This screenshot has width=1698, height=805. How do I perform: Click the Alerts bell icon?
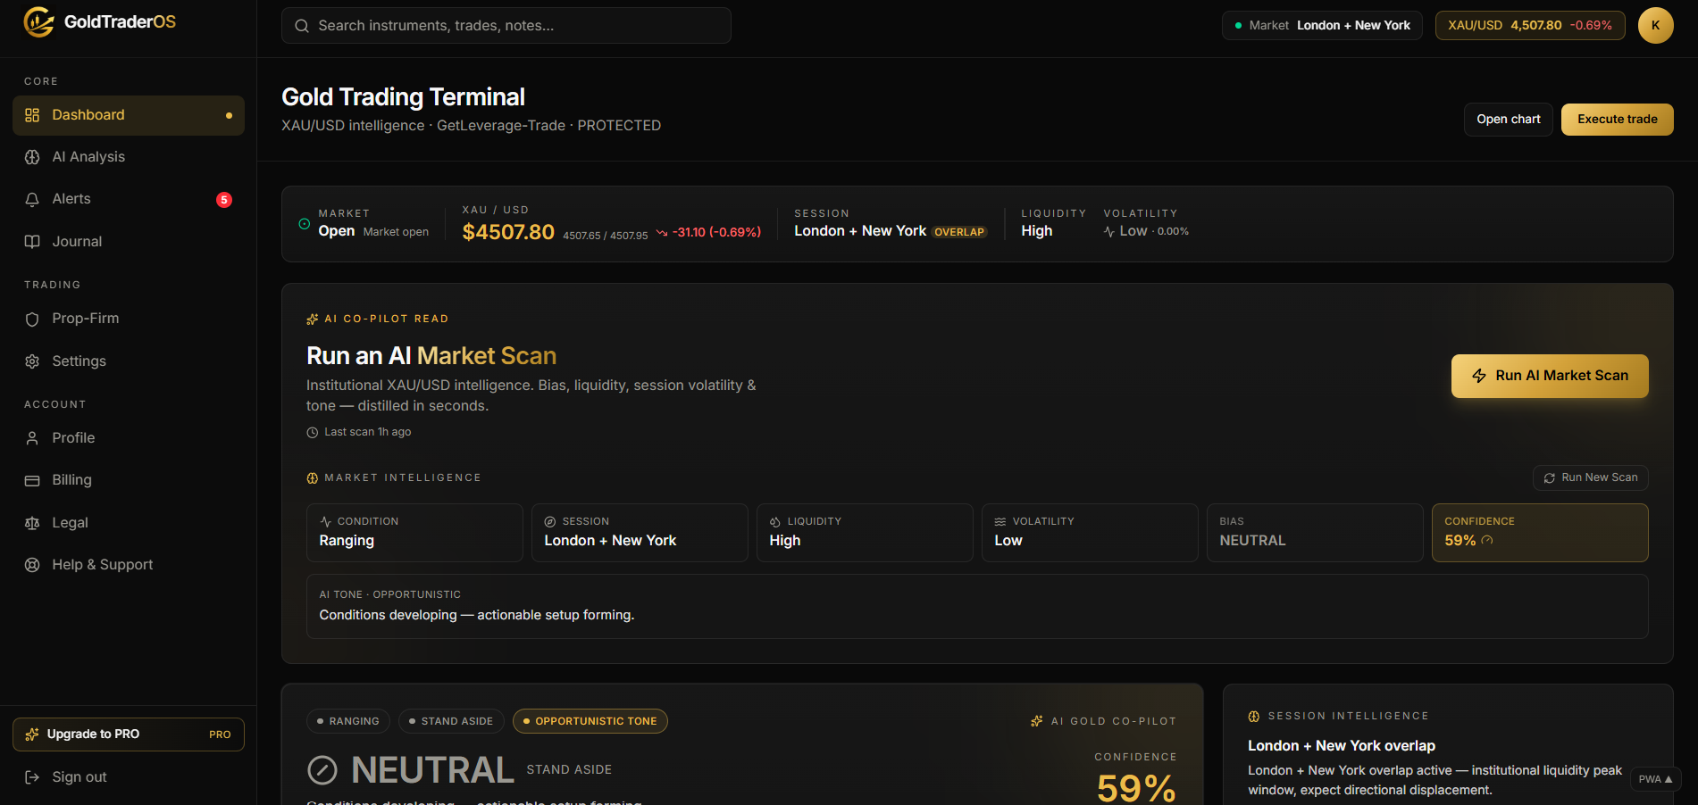tap(32, 199)
